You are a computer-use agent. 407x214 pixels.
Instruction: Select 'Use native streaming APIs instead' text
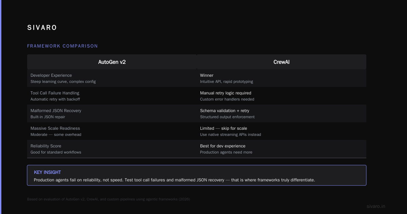pyautogui.click(x=231, y=135)
